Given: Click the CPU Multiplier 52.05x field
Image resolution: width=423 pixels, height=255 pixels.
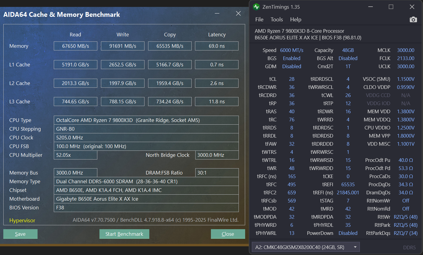Looking at the screenshot, I should click(75, 155).
